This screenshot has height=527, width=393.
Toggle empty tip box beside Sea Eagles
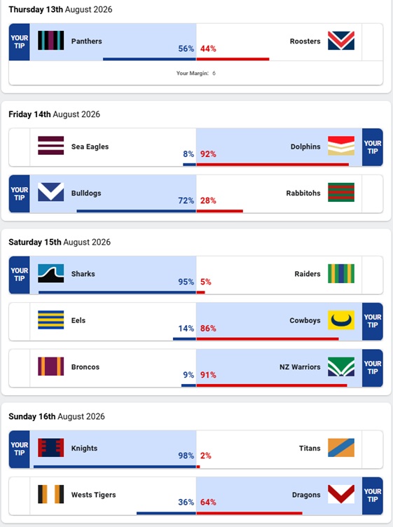[20, 147]
